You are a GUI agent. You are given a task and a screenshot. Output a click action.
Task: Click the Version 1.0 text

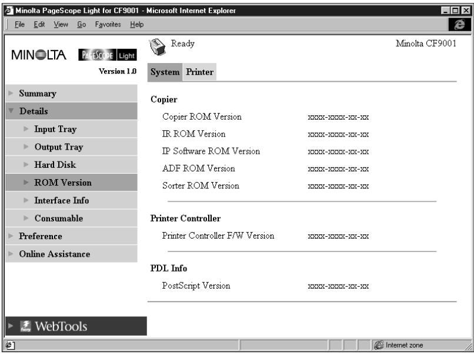click(x=117, y=71)
